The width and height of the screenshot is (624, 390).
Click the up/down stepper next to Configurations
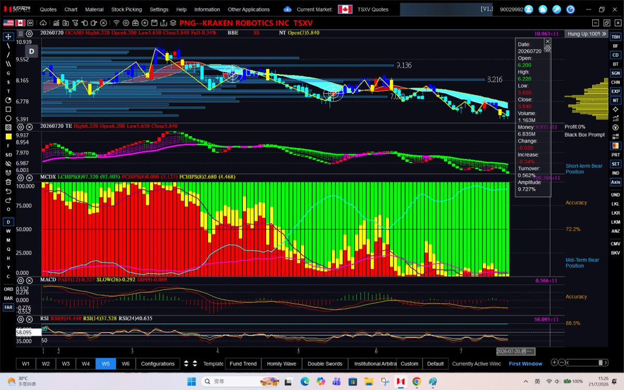[x=187, y=363]
